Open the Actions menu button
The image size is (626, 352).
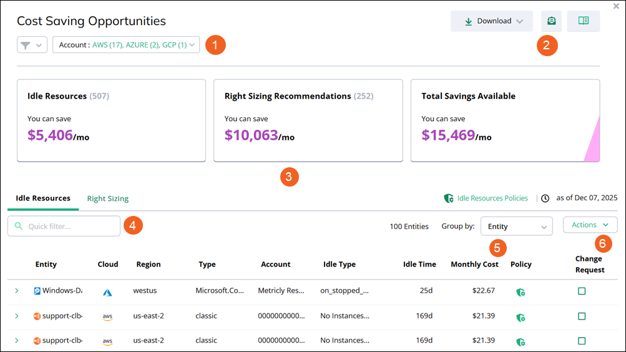pyautogui.click(x=590, y=225)
